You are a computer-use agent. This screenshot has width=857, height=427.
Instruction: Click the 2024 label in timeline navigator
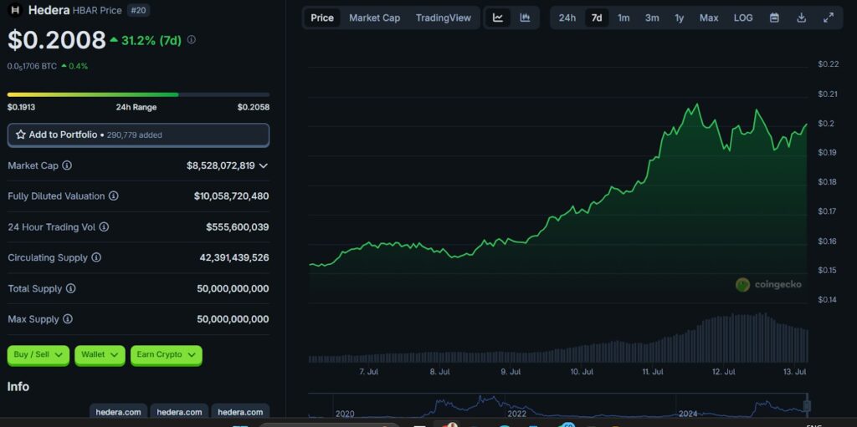point(688,414)
